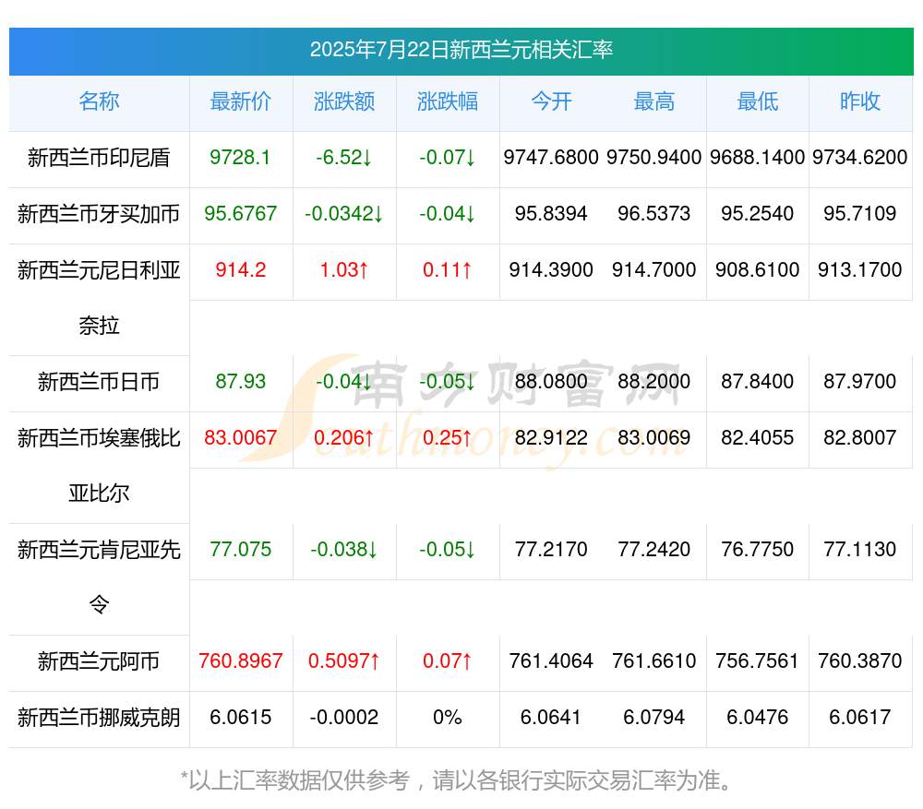Click the 最高 column header
The image size is (923, 809).
(654, 101)
